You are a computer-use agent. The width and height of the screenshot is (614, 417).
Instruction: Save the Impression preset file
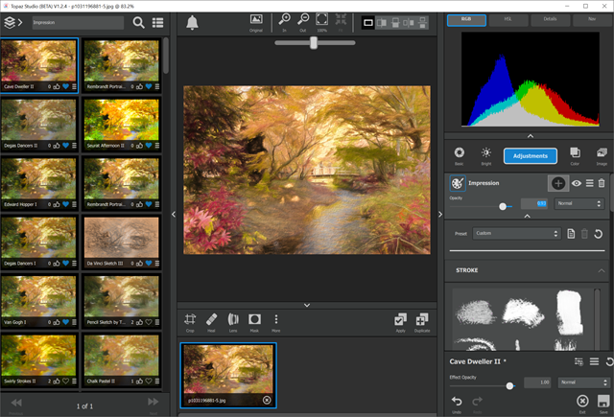point(571,234)
